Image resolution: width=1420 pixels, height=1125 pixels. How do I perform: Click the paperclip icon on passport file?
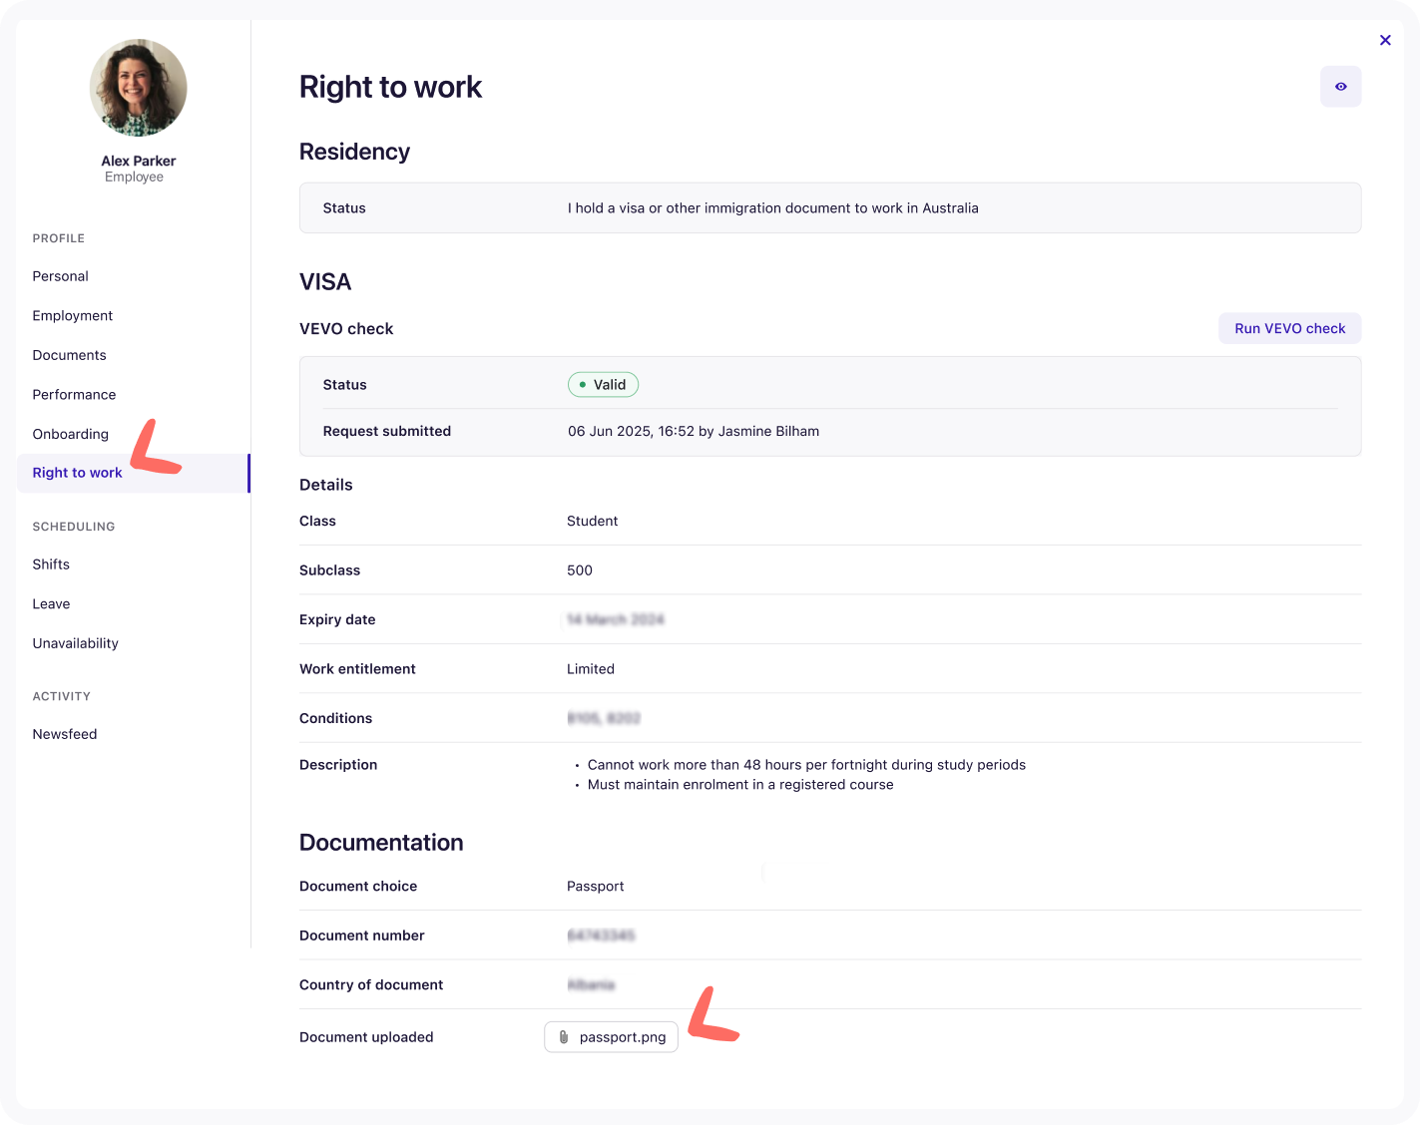pyautogui.click(x=564, y=1037)
